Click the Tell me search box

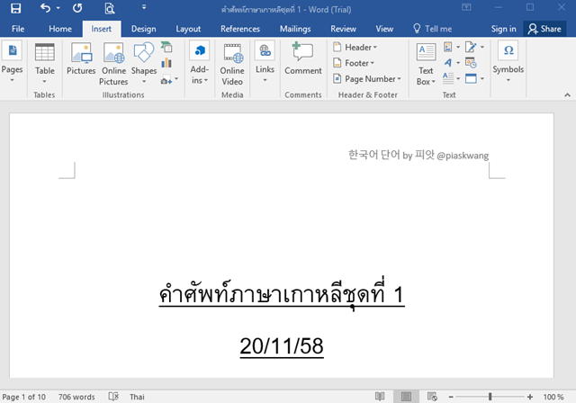tap(433, 29)
